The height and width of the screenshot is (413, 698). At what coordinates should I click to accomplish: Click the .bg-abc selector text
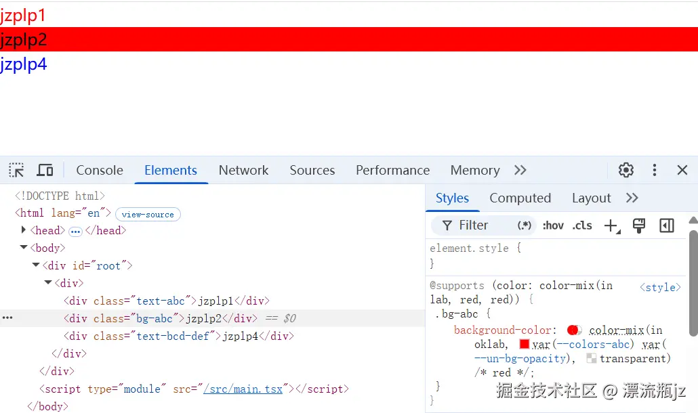[457, 314]
